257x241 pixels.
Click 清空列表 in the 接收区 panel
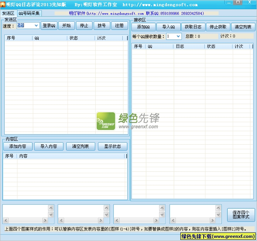243,27
